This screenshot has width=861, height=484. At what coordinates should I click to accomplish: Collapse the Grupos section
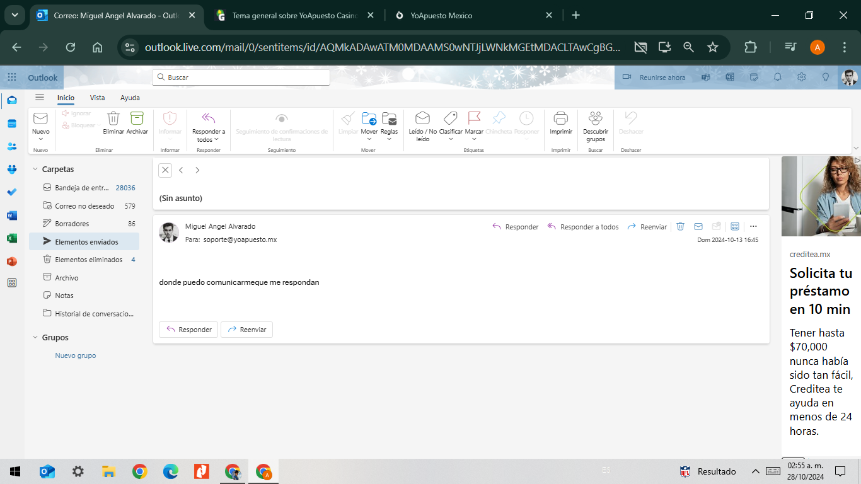(x=35, y=337)
